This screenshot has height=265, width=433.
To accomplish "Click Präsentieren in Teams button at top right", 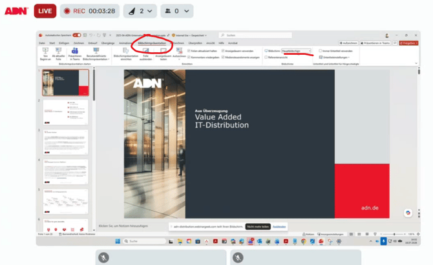I will pos(375,43).
